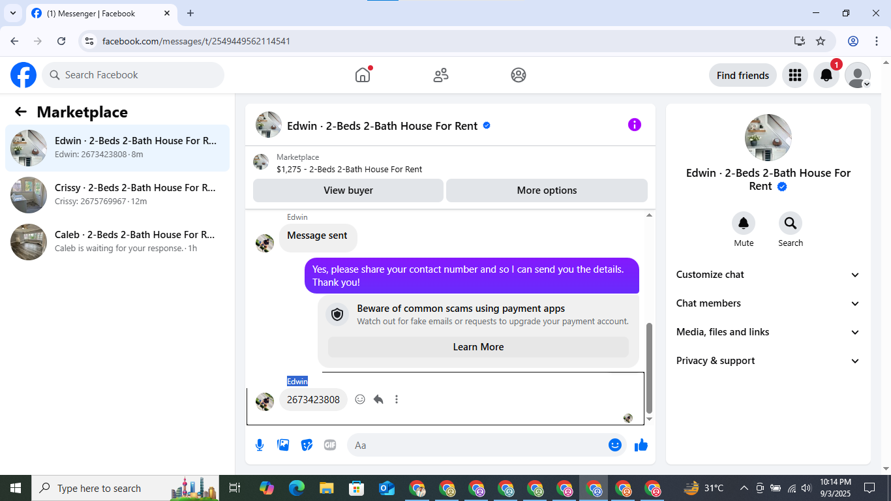The height and width of the screenshot is (501, 891).
Task: Open the browser tab search dropdown
Action: [12, 13]
